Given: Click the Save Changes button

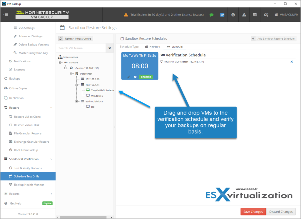Looking at the screenshot, I should click(x=253, y=212).
